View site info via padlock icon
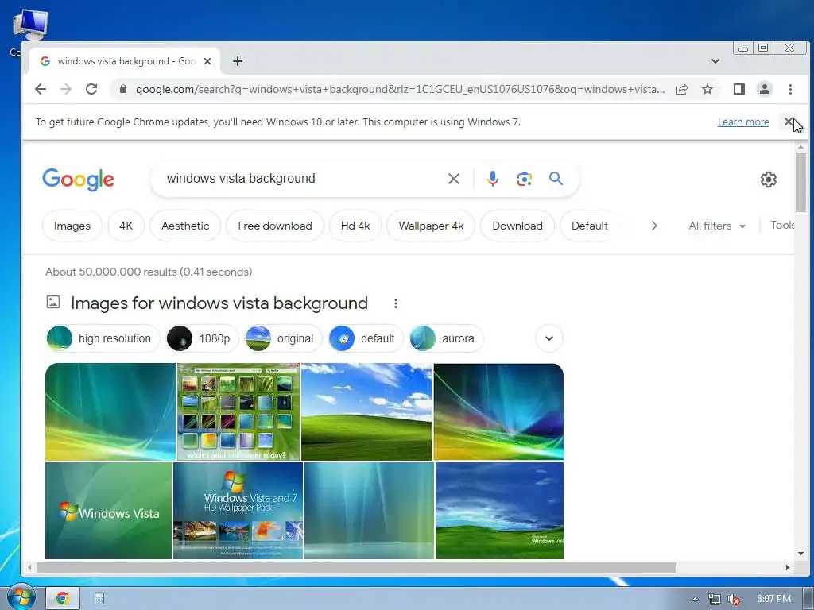The image size is (814, 610). 123,89
